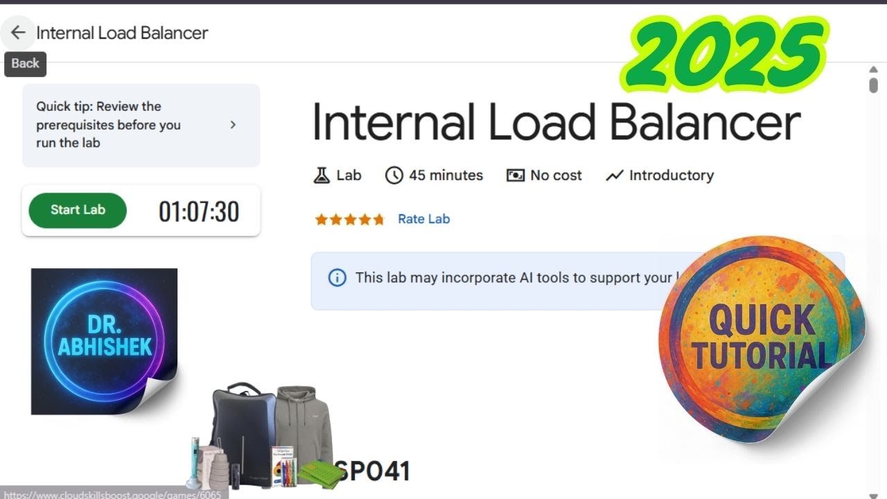Click the 01:07:30 lab timer
This screenshot has width=887, height=499.
(199, 211)
